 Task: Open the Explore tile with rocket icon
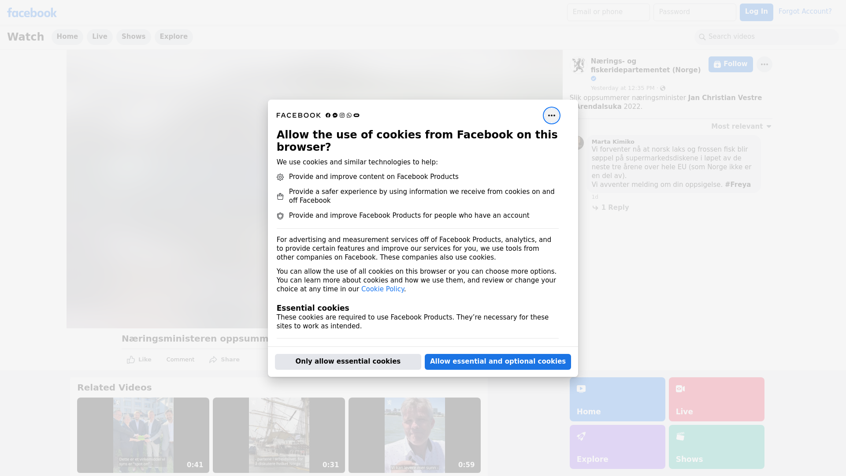click(x=617, y=446)
